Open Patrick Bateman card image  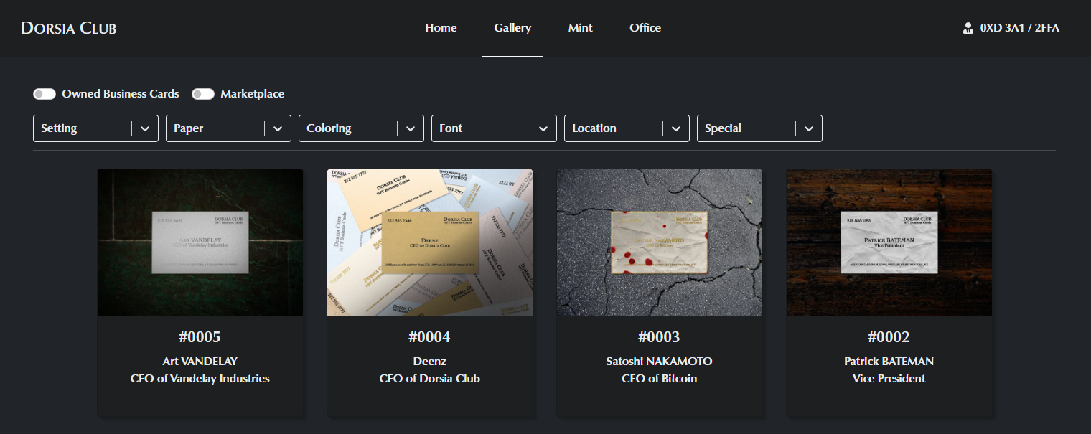click(x=889, y=242)
